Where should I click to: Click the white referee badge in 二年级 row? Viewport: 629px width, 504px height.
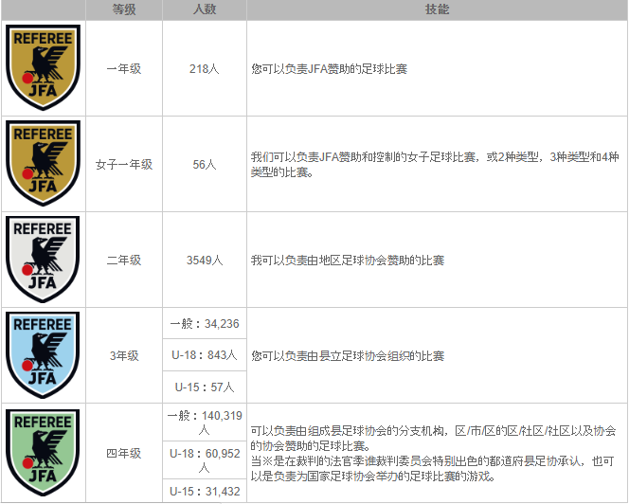click(43, 260)
